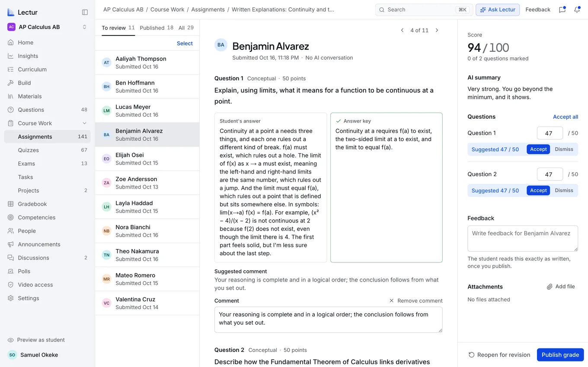Open Feedback in top bar
This screenshot has height=367, width=588.
(x=538, y=9)
